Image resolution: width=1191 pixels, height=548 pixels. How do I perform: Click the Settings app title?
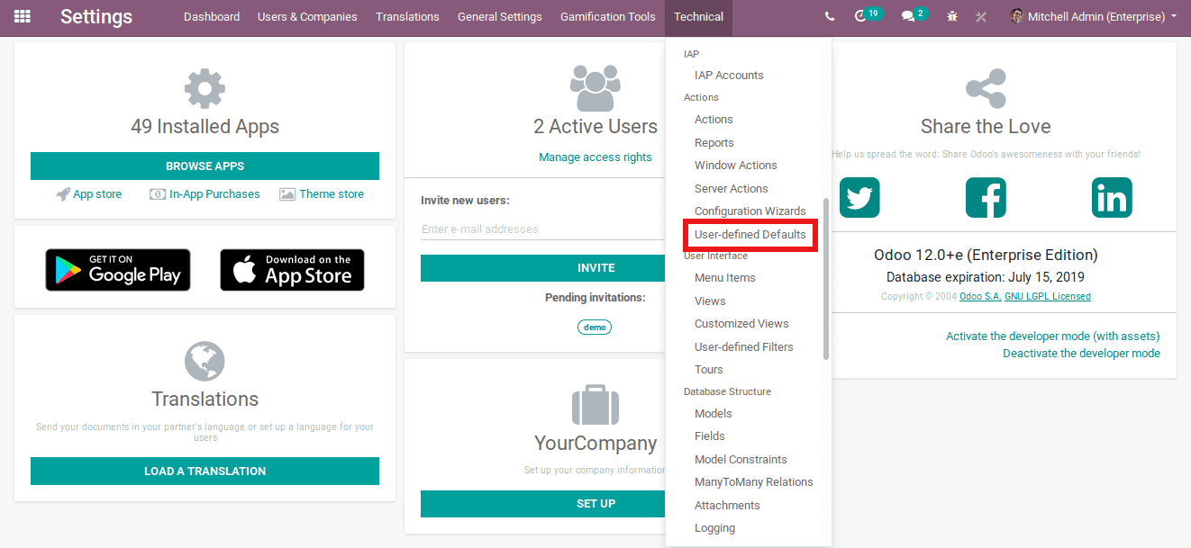coord(96,16)
